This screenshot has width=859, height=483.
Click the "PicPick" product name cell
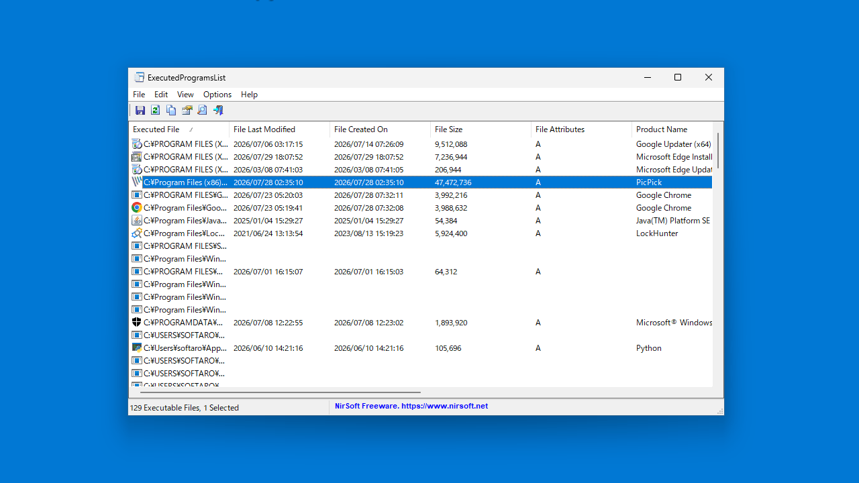pos(649,182)
